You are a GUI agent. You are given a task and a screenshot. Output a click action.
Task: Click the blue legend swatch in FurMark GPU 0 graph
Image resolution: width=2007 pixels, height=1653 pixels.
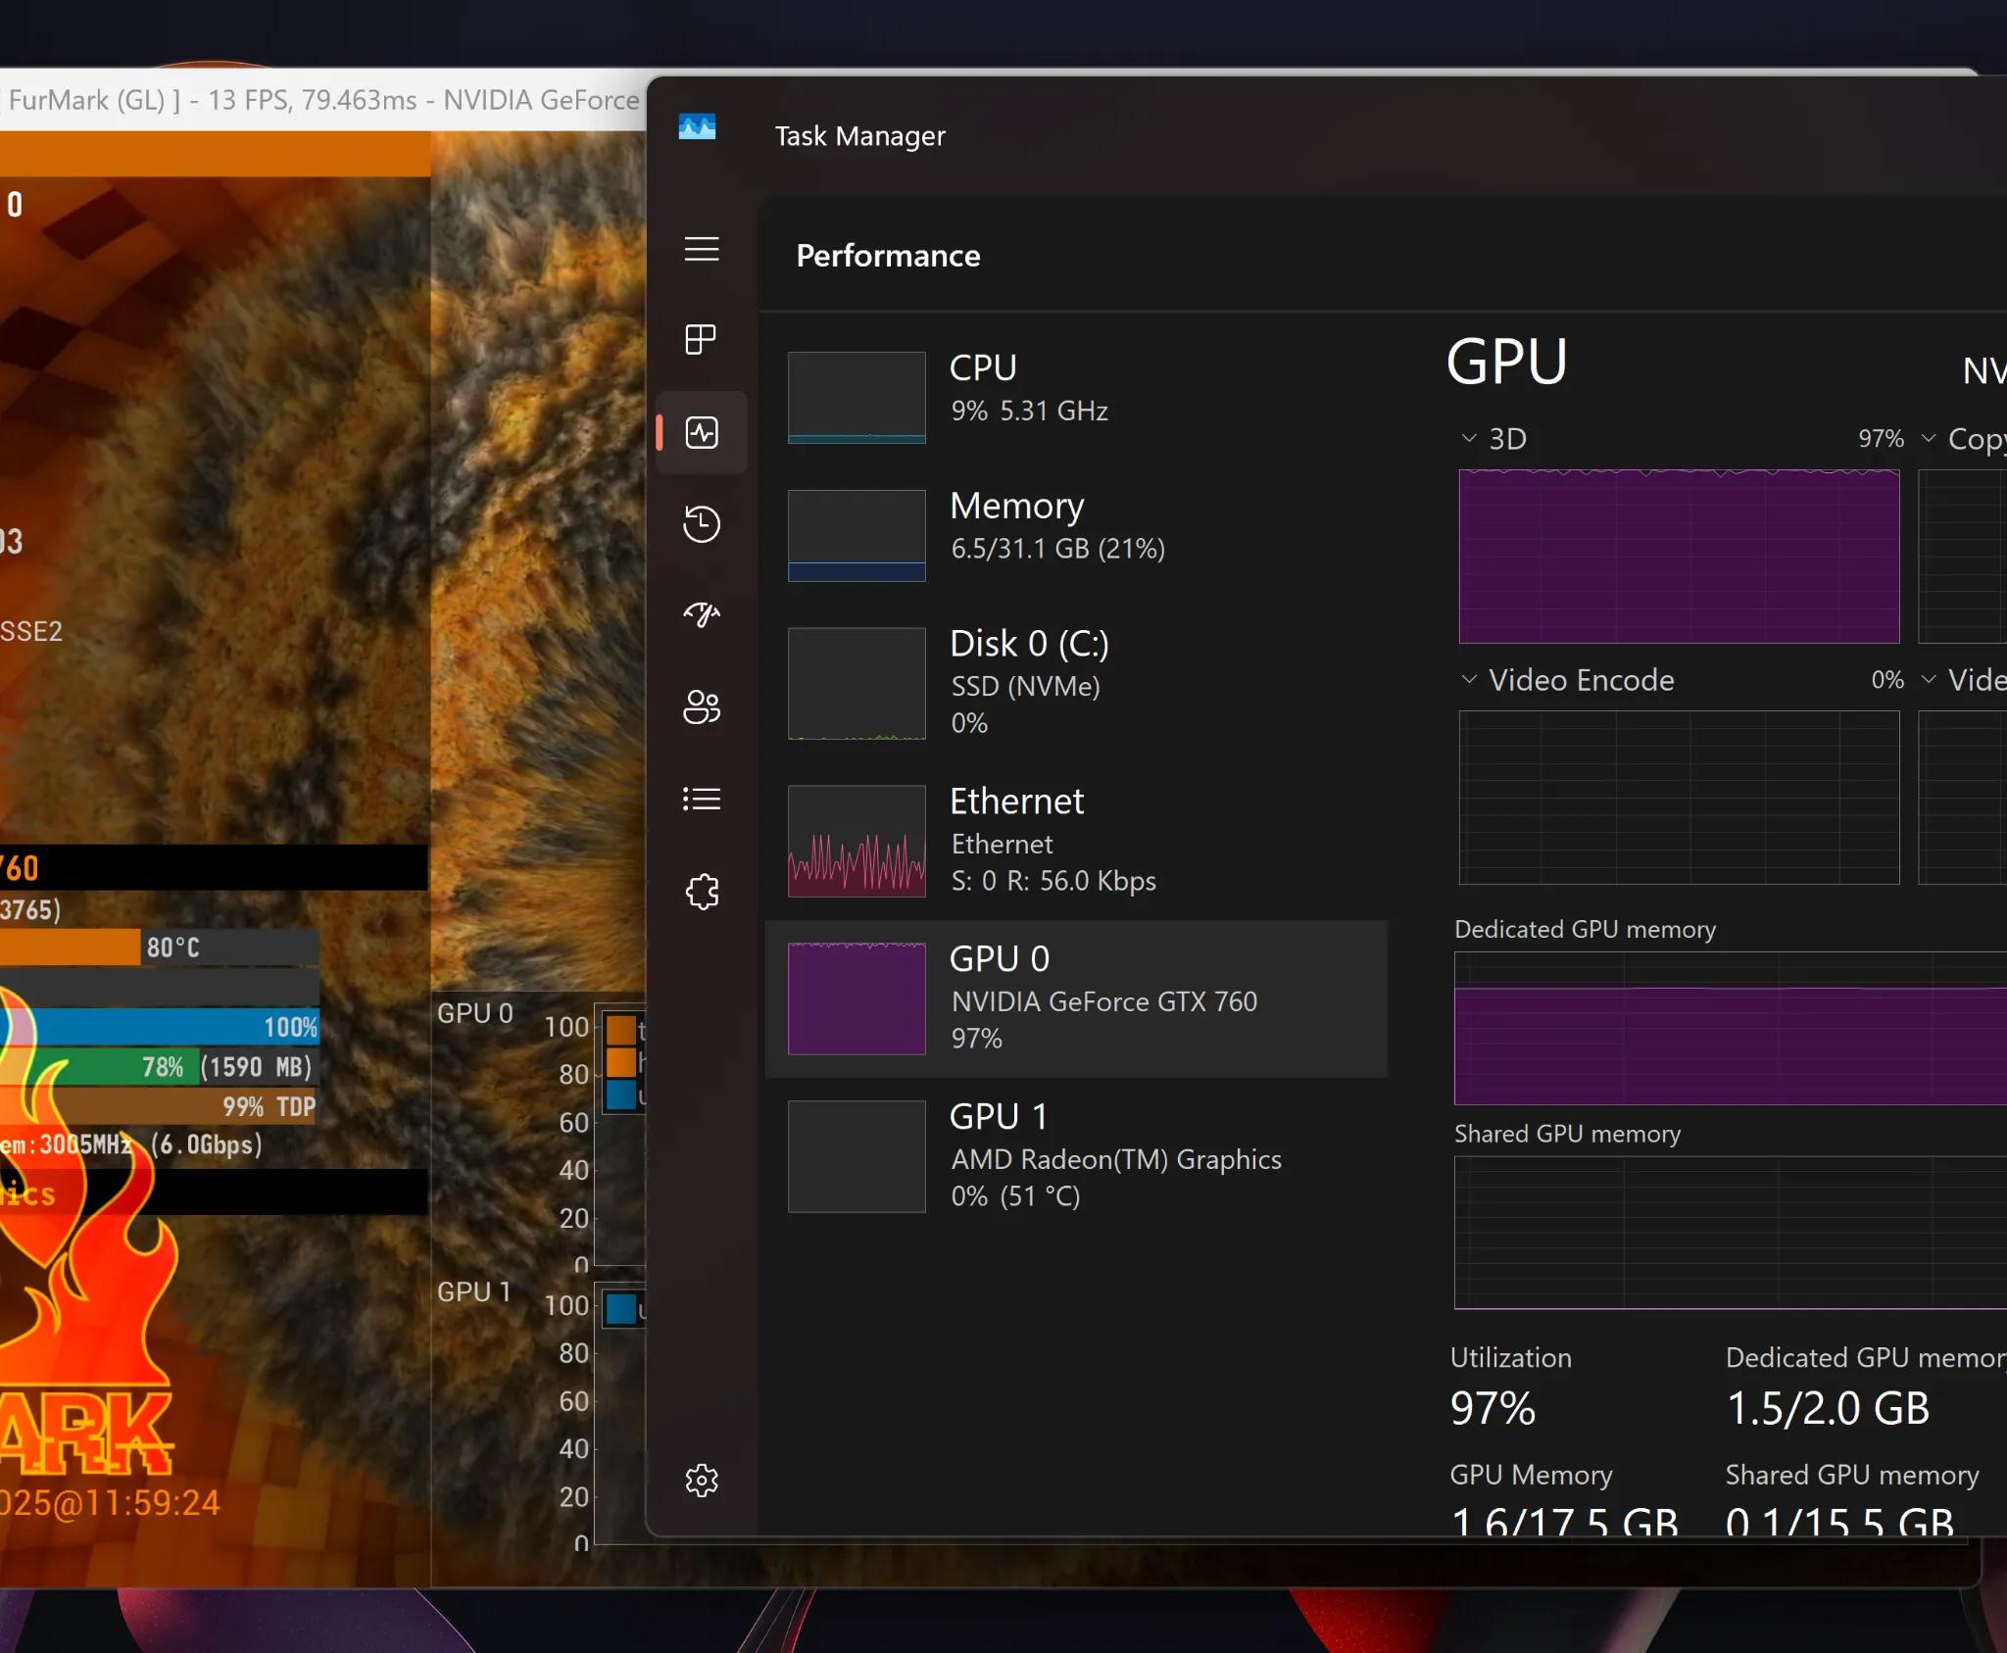621,1094
